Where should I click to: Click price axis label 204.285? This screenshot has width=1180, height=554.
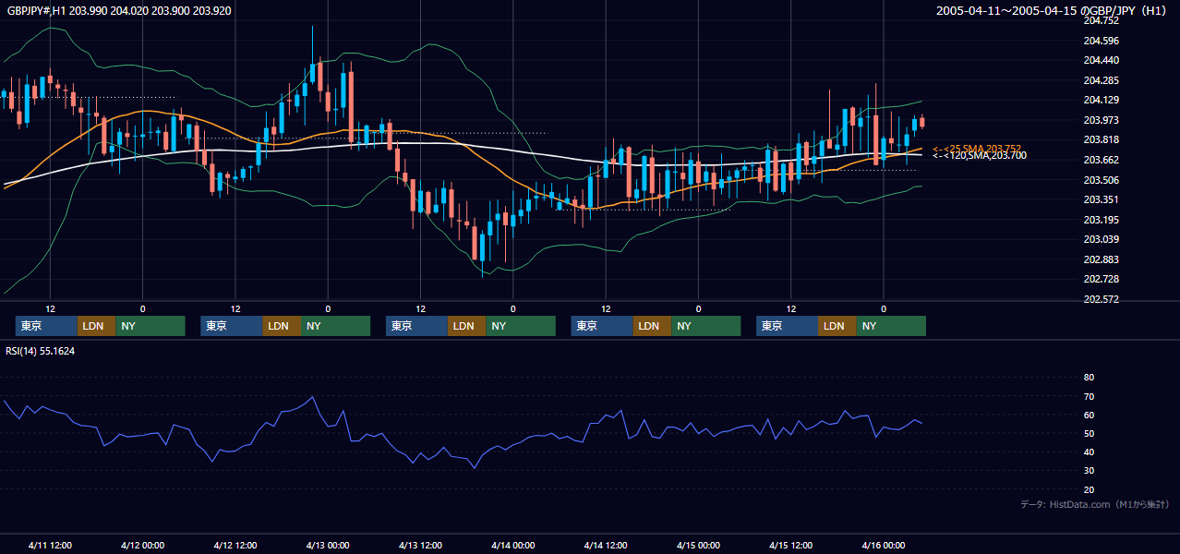1100,80
